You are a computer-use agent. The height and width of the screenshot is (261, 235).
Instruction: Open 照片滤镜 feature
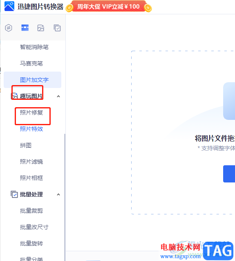coord(31,162)
